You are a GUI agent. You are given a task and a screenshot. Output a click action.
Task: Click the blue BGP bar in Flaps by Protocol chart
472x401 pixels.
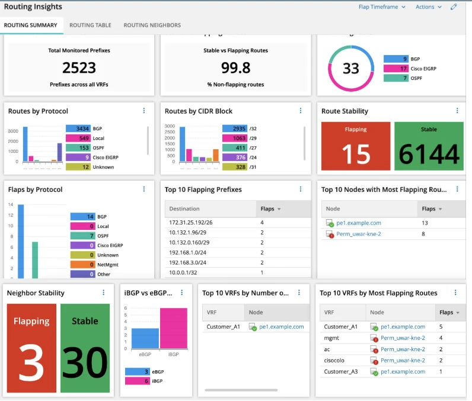coord(21,242)
